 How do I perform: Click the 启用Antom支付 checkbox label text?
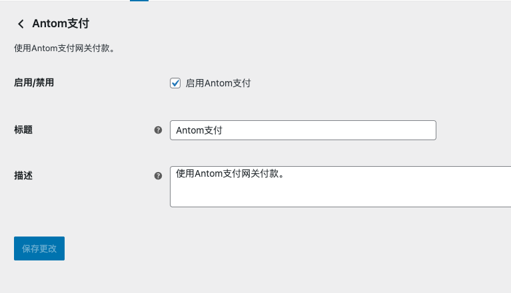(x=218, y=83)
